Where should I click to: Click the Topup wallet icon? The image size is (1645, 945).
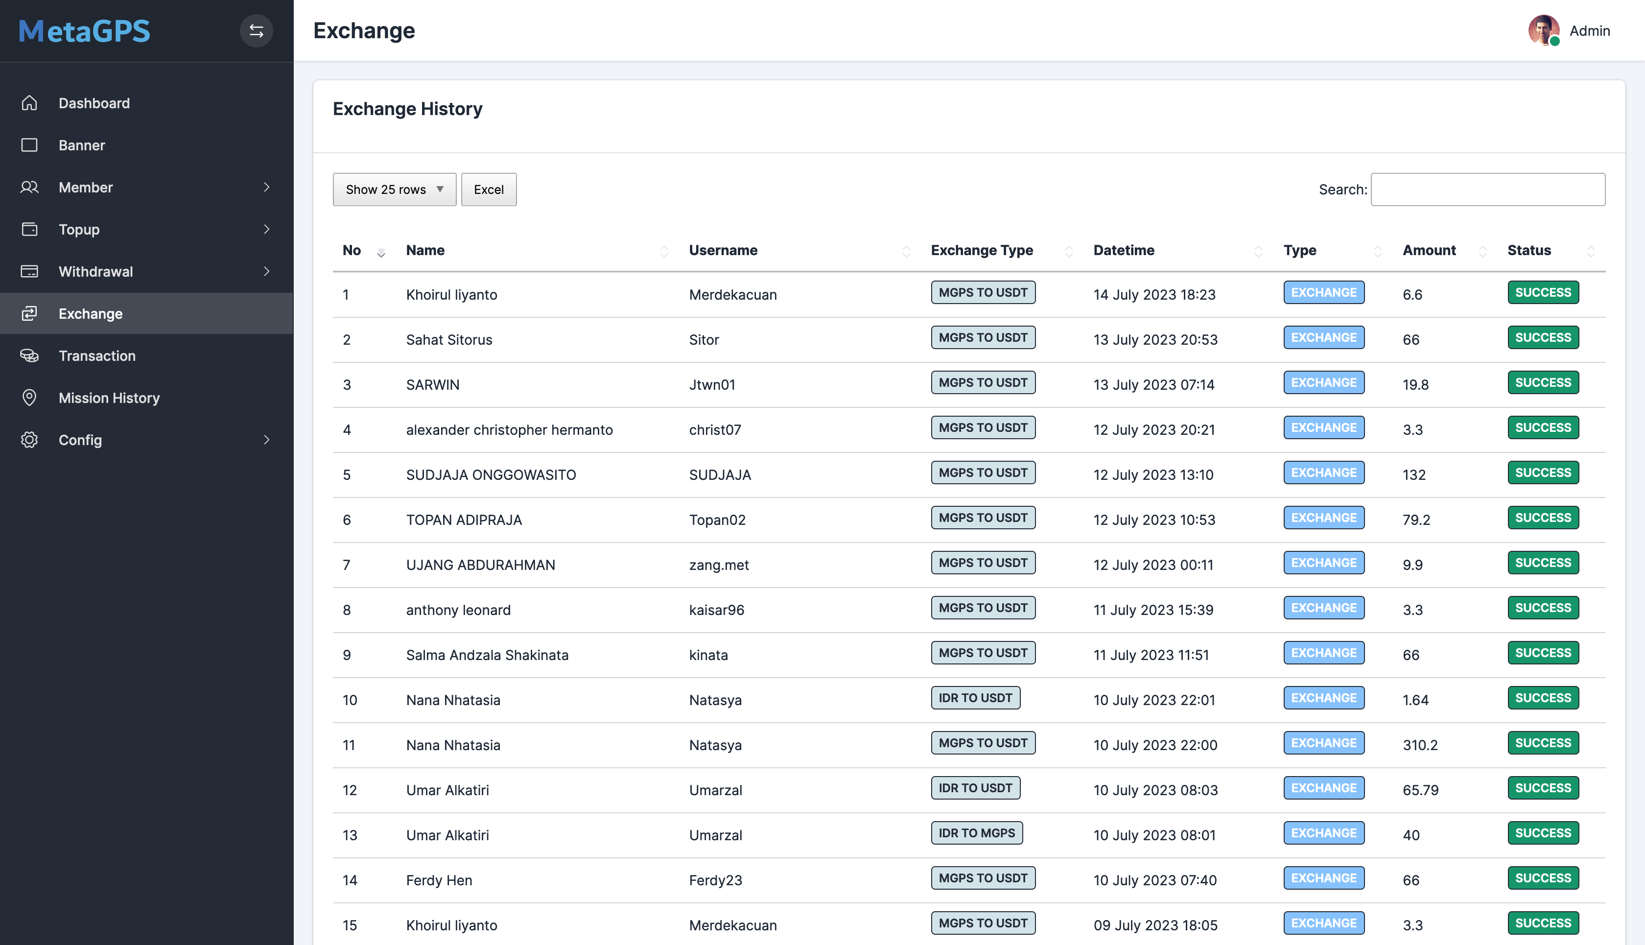(29, 229)
